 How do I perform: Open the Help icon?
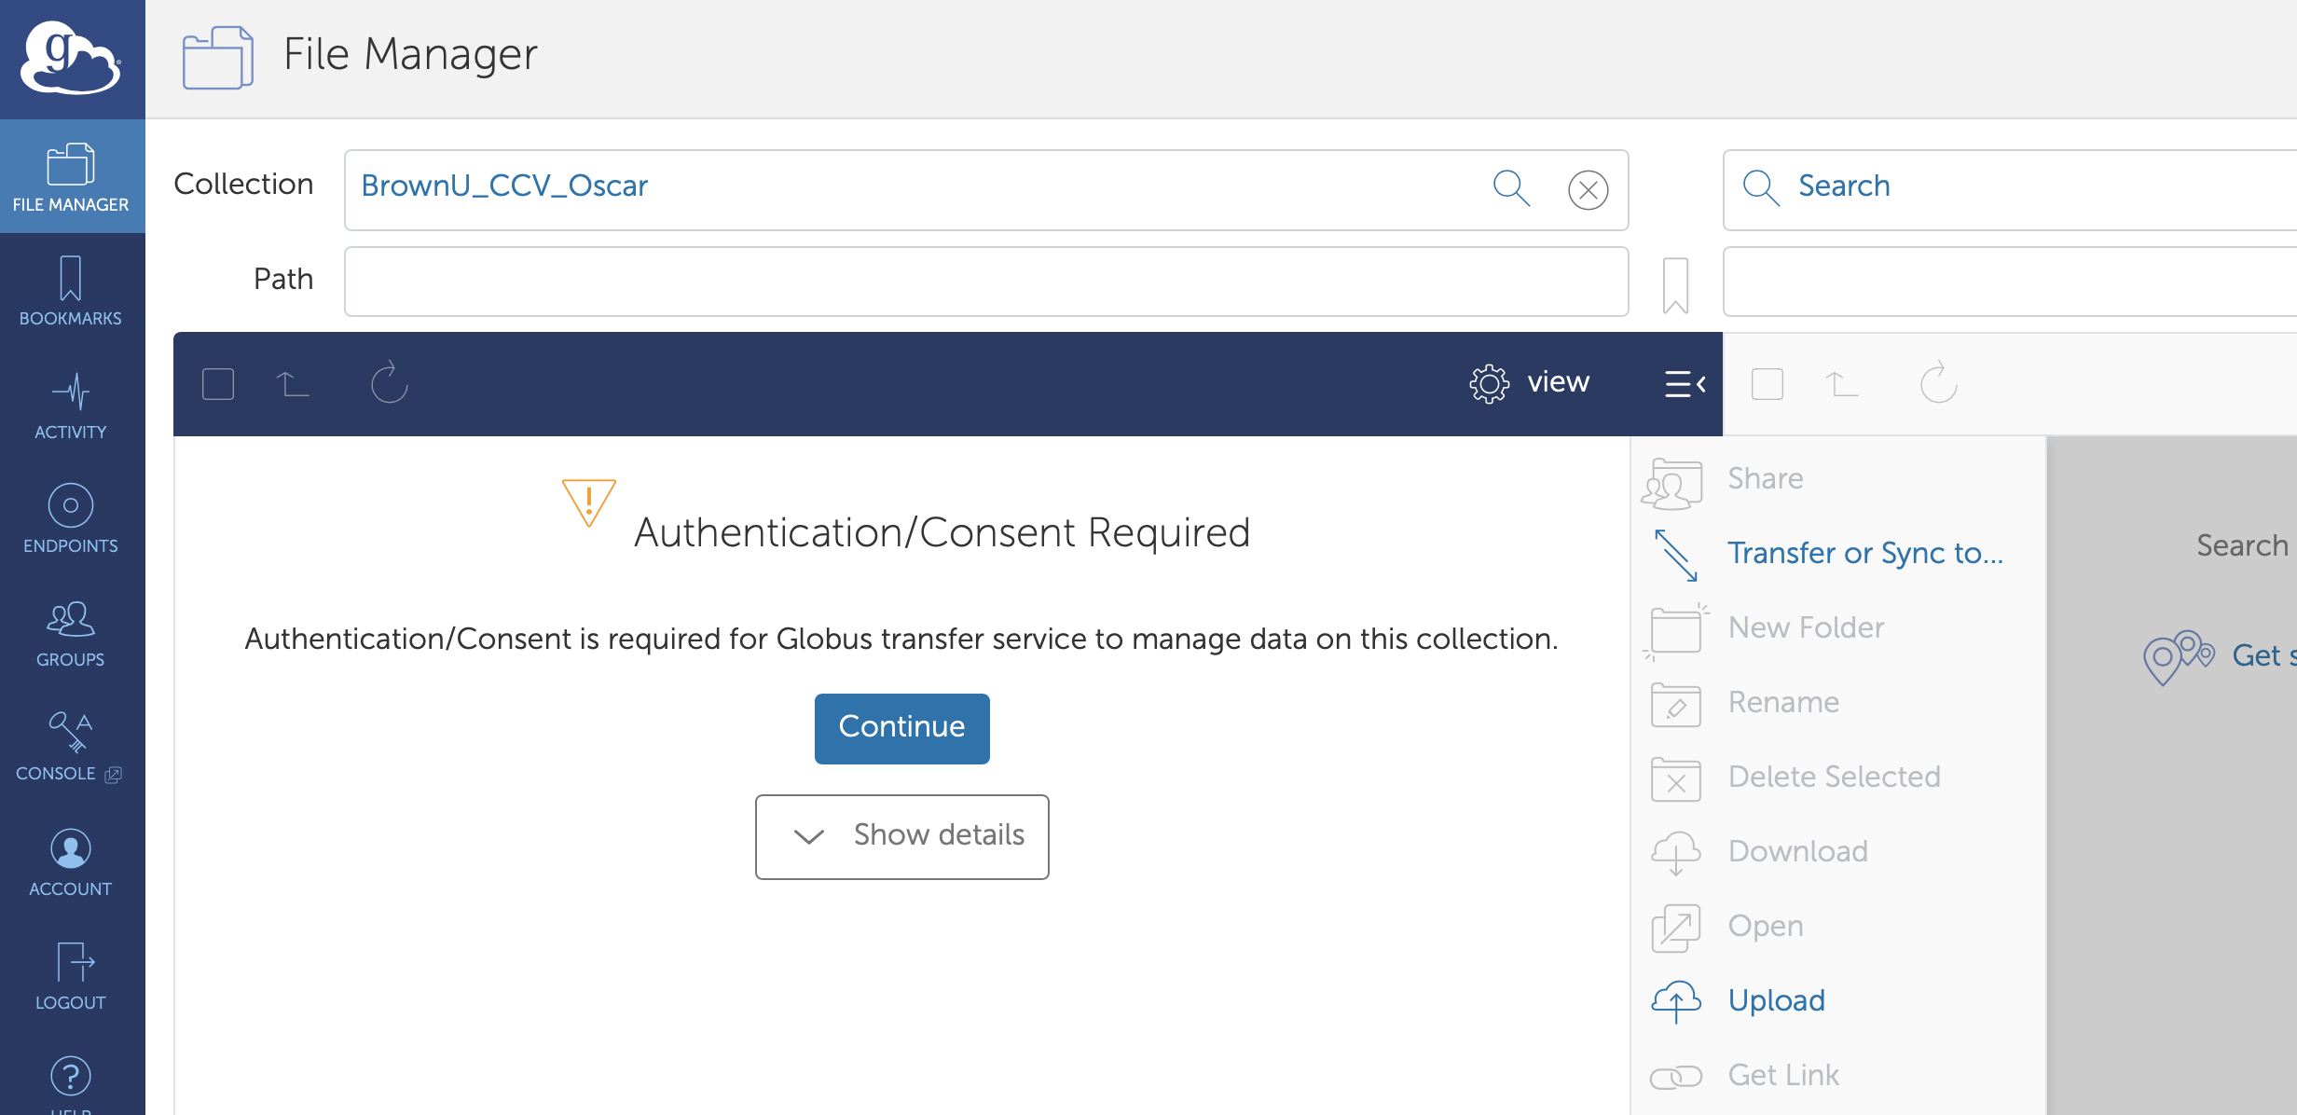(71, 1078)
